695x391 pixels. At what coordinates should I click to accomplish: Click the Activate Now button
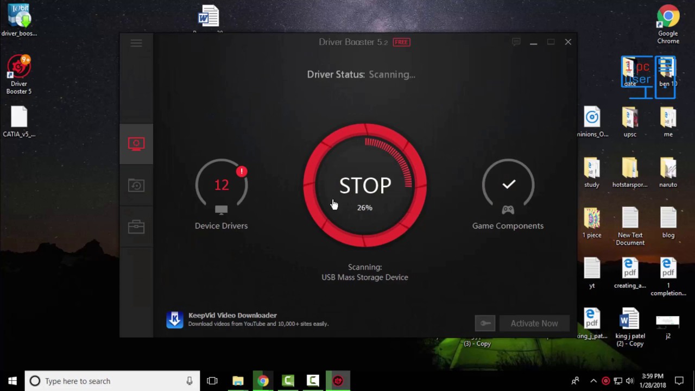pyautogui.click(x=534, y=323)
